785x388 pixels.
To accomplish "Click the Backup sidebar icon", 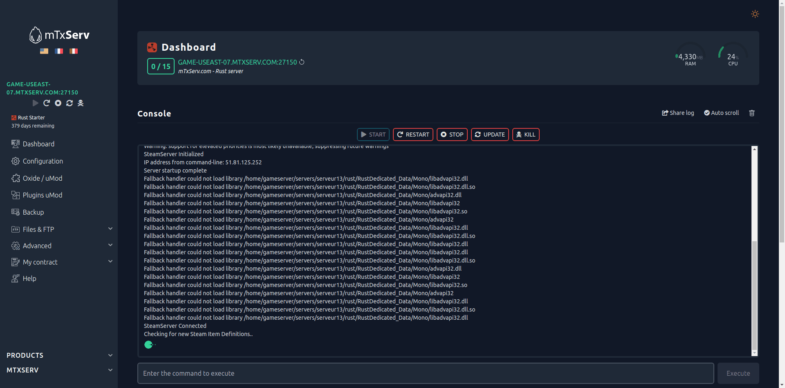I will pos(16,212).
